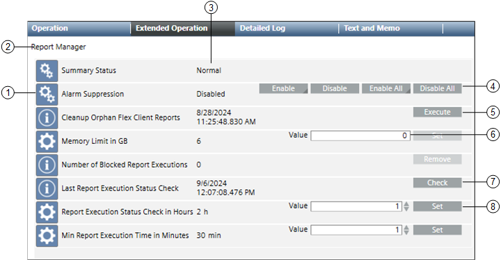The width and height of the screenshot is (501, 260).
Task: Click the Normal status value
Action: click(209, 71)
